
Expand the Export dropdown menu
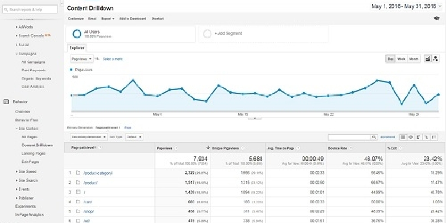coord(107,18)
